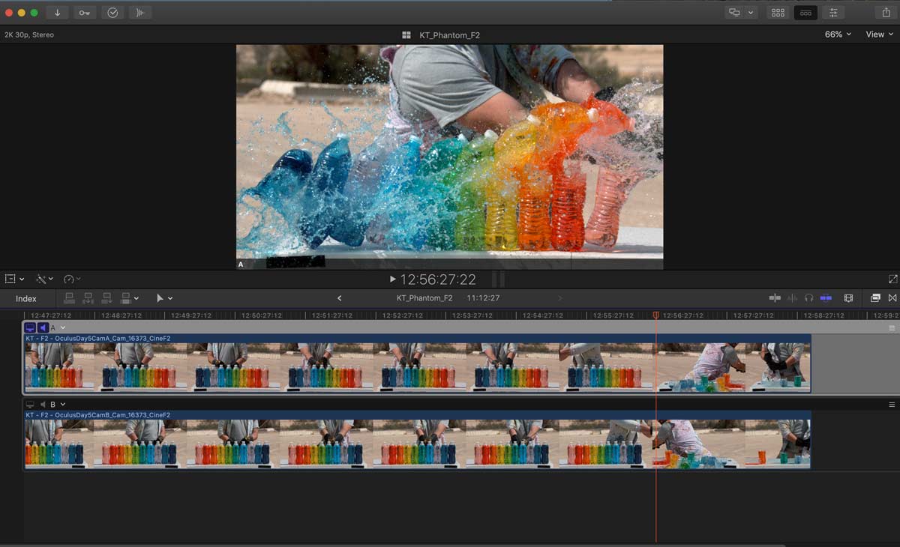Open the enhancement magic wand menu
Screen dimensions: 900x547
click(x=44, y=279)
